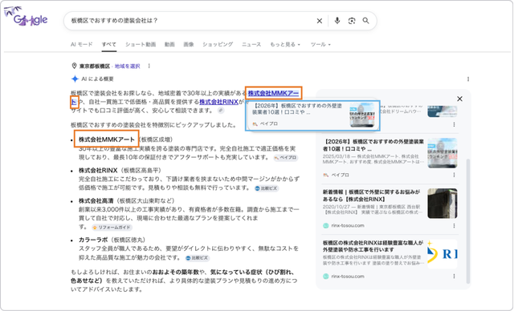Click the 株式会社高清 list heading

tap(96, 201)
